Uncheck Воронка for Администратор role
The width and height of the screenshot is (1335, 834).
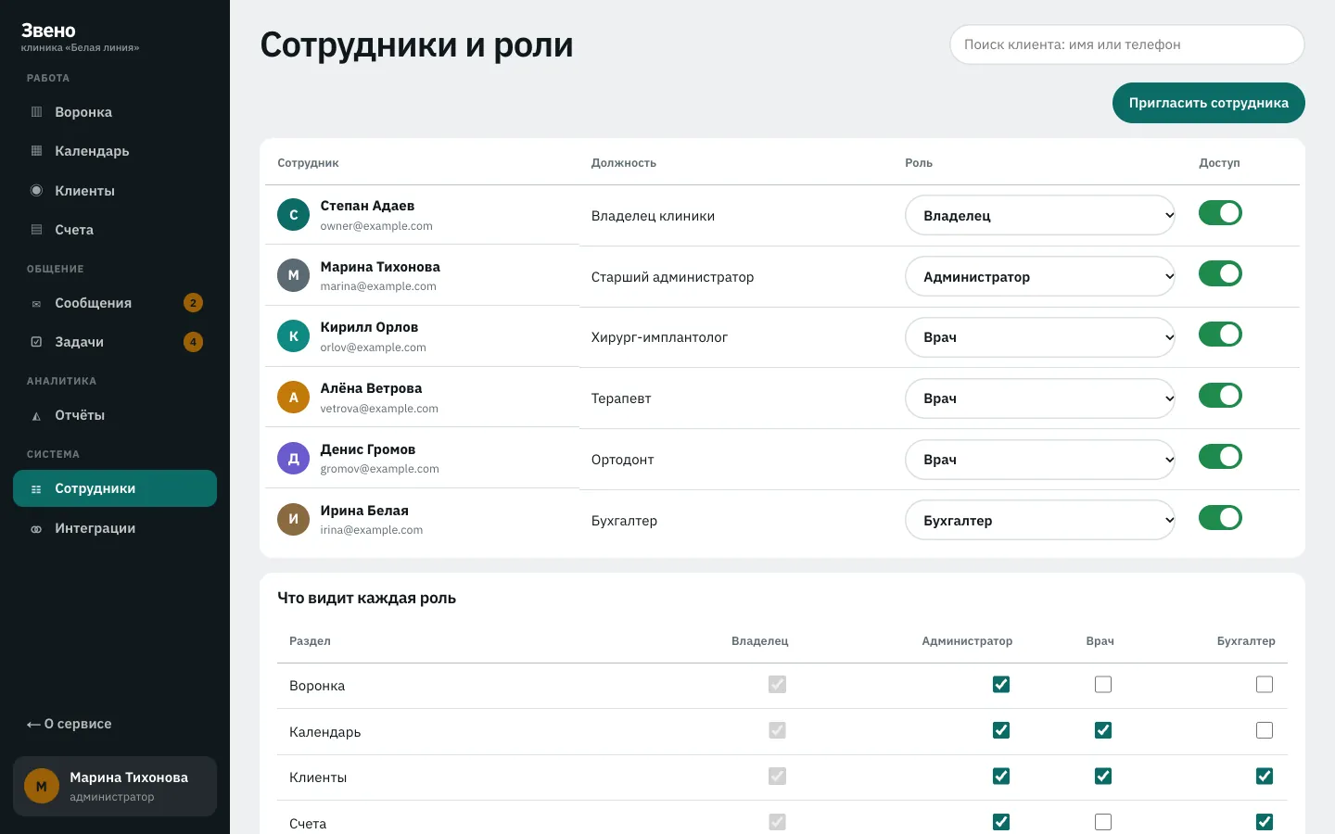[x=1001, y=685]
